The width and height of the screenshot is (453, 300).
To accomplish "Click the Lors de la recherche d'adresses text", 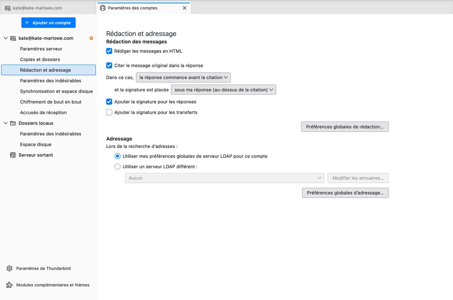I will click(x=142, y=146).
